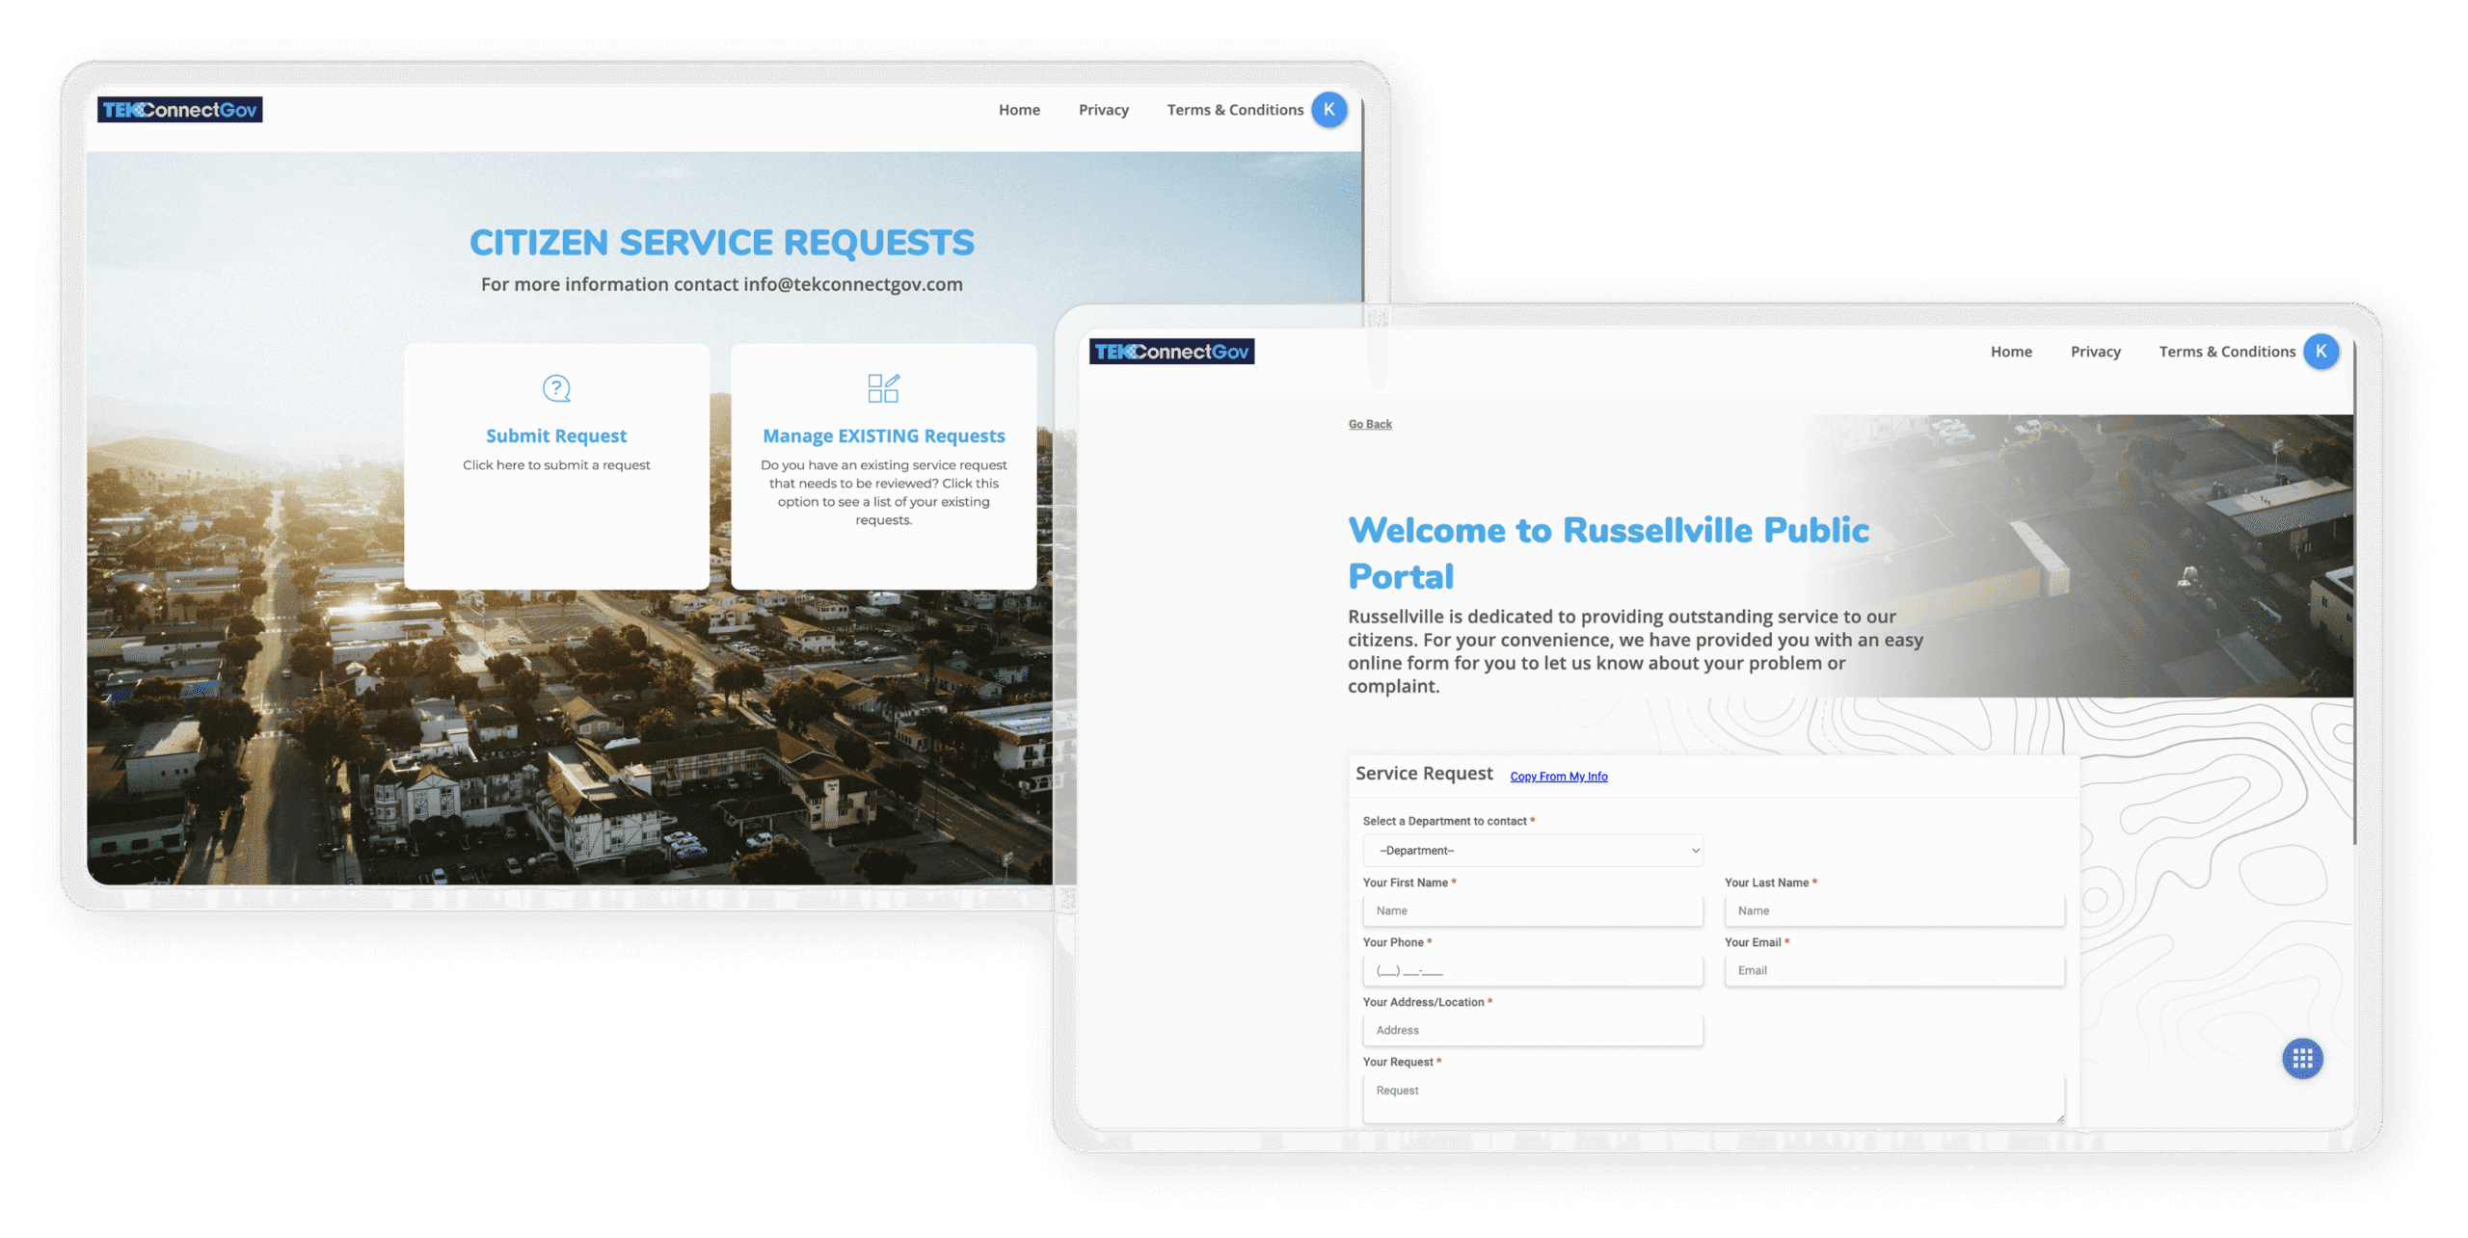Click TEKConnectGov logo in left window
This screenshot has height=1238, width=2468.
180,110
